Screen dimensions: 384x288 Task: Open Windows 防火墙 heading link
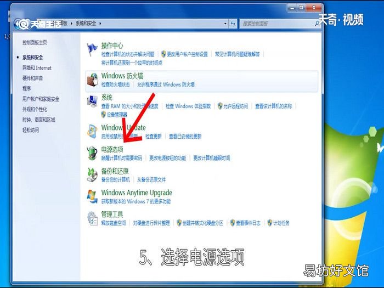coord(122,76)
